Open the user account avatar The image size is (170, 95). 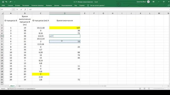tap(148, 2)
